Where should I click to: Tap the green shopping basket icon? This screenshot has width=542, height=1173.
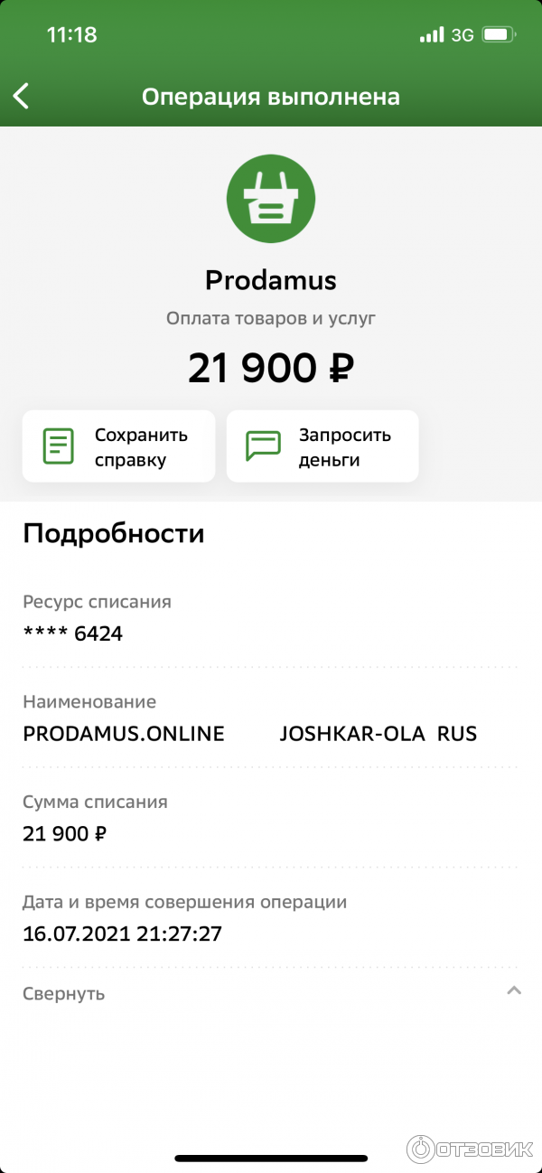point(270,200)
